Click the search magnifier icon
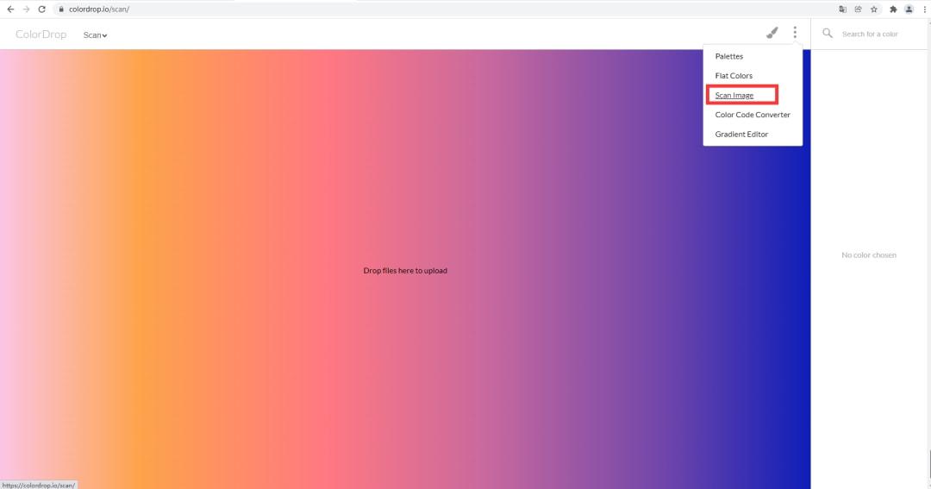Viewport: 931px width, 489px height. (828, 34)
